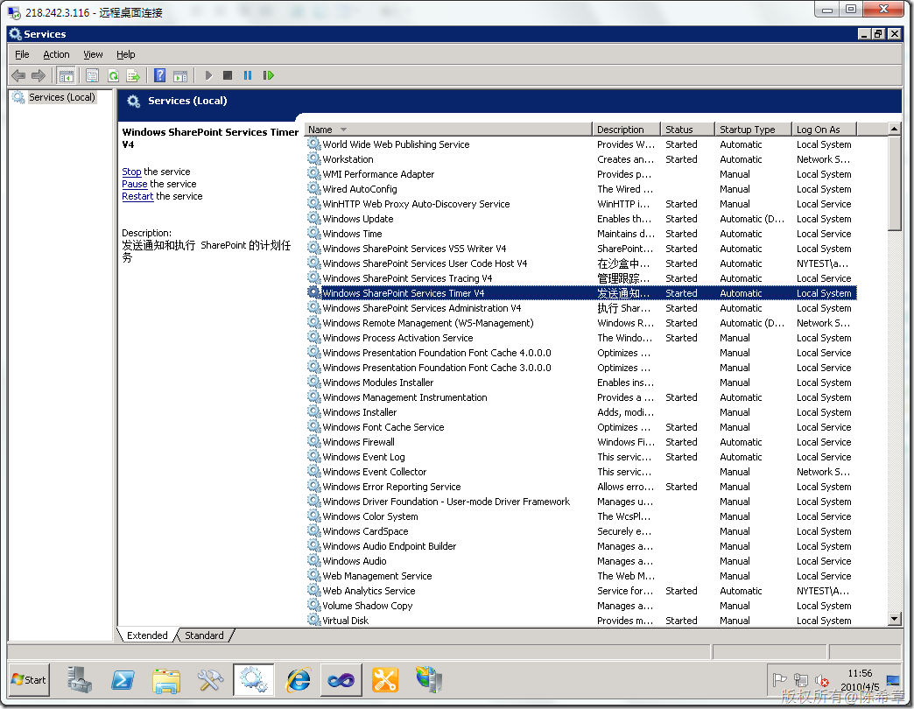Select the Volume Shadow Copy service
The height and width of the screenshot is (709, 914).
tap(581, 606)
